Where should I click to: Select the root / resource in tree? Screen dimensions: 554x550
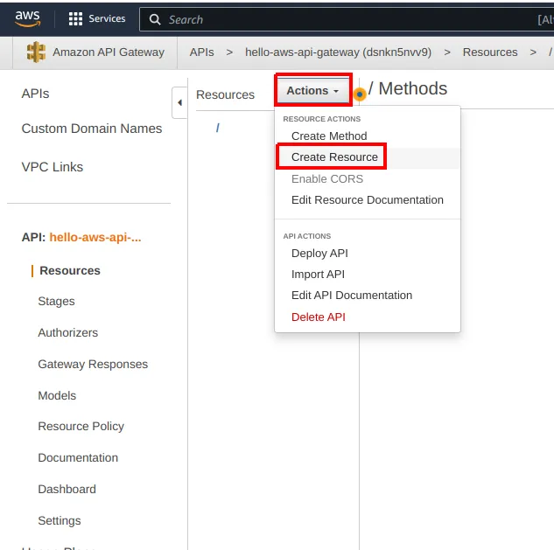(218, 128)
